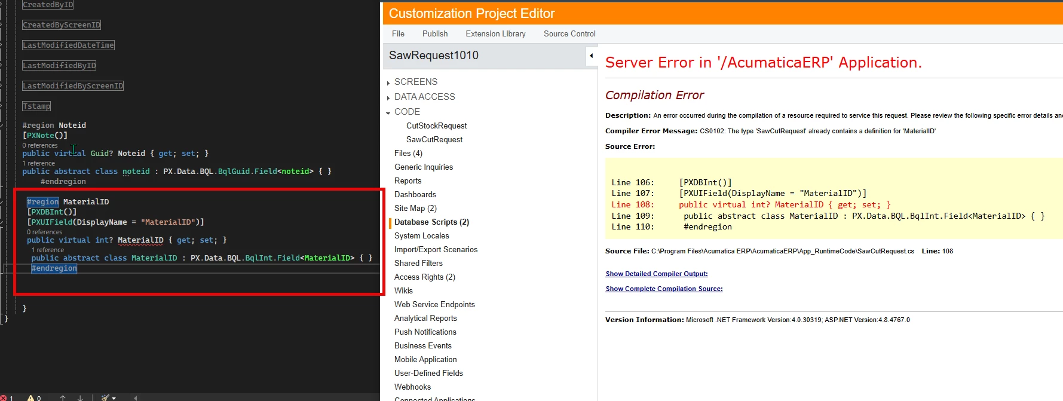Open the Wikis section
Viewport: 1063px width, 401px height.
pos(403,290)
